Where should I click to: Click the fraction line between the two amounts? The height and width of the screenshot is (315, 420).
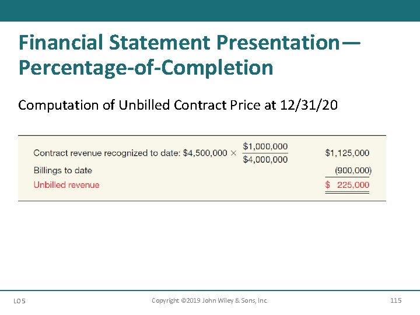(x=265, y=153)
